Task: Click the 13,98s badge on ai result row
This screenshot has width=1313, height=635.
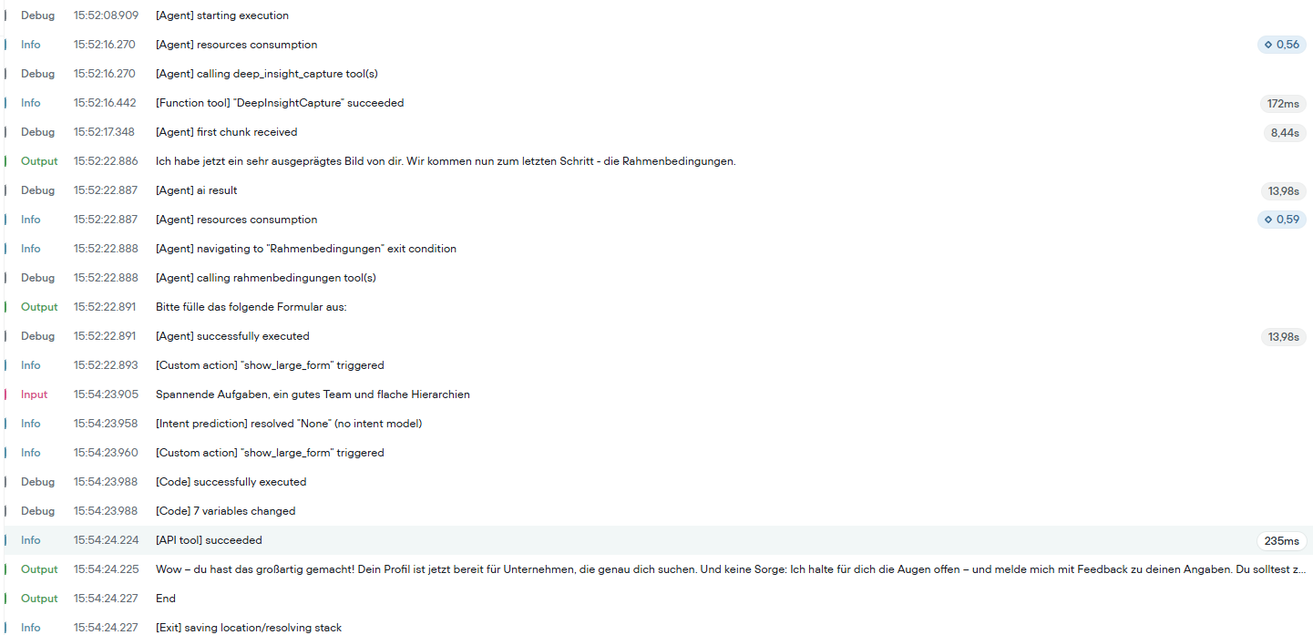Action: pos(1283,190)
